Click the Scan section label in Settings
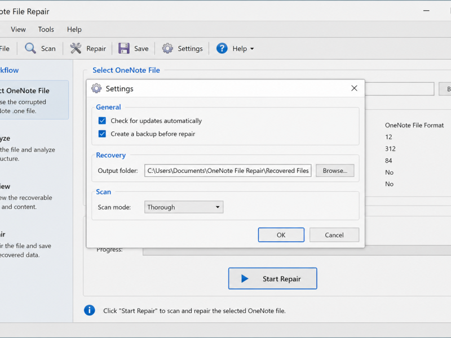The height and width of the screenshot is (338, 451). tap(104, 192)
